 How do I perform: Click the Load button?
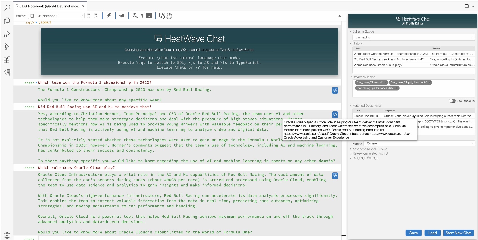(x=432, y=233)
